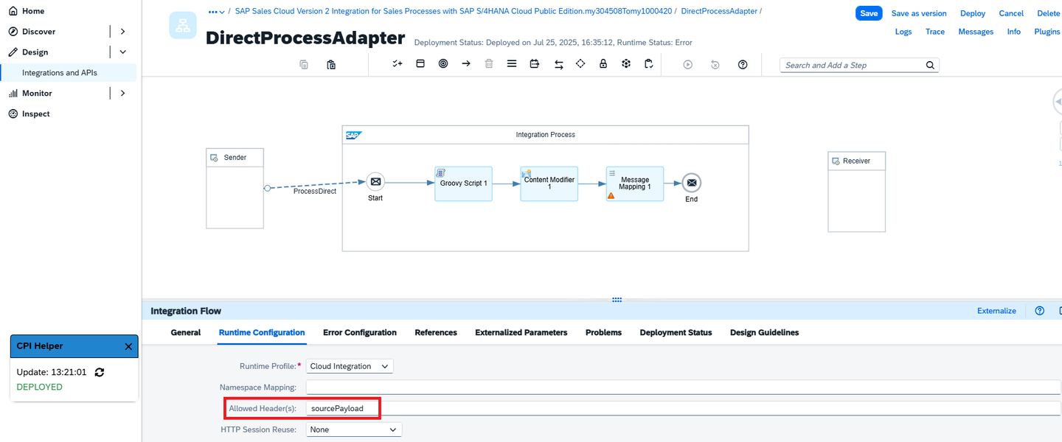The width and height of the screenshot is (1062, 442).
Task: Go to Home in the sidebar
Action: (33, 11)
